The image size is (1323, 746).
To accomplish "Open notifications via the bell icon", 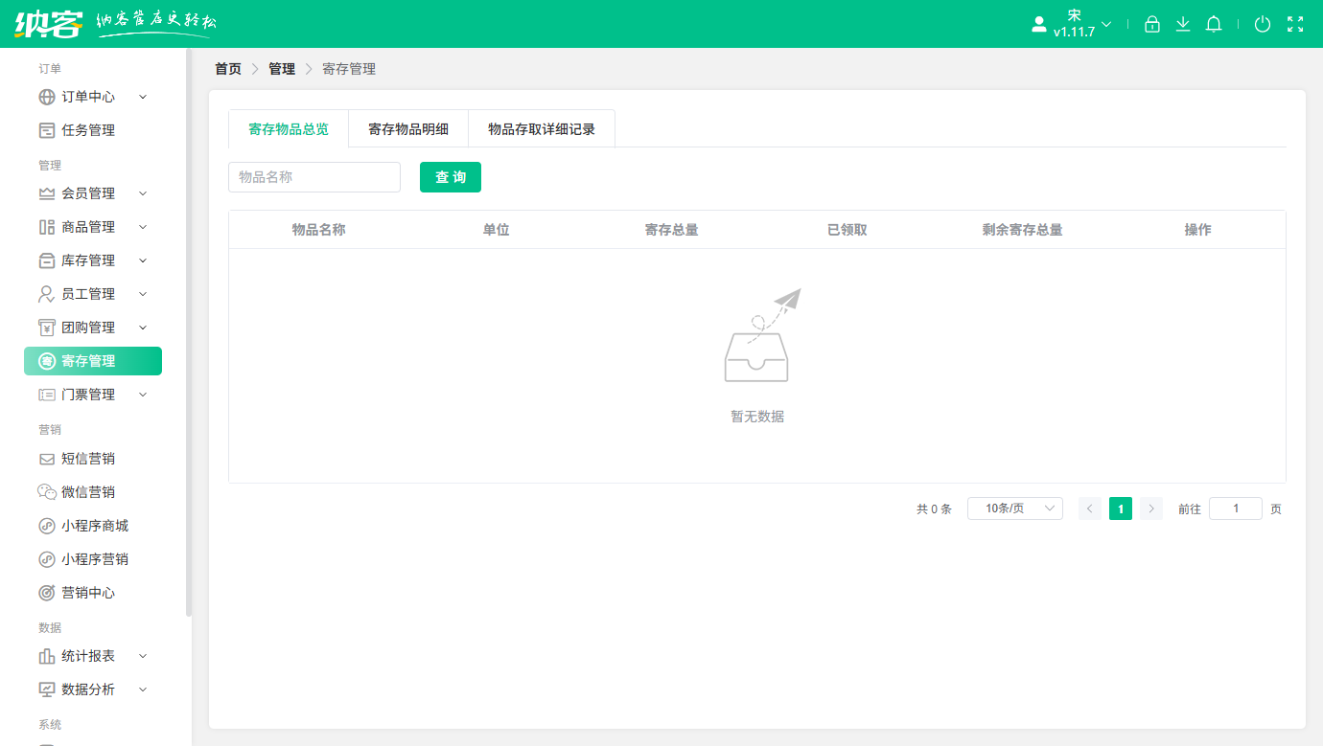I will tap(1214, 24).
